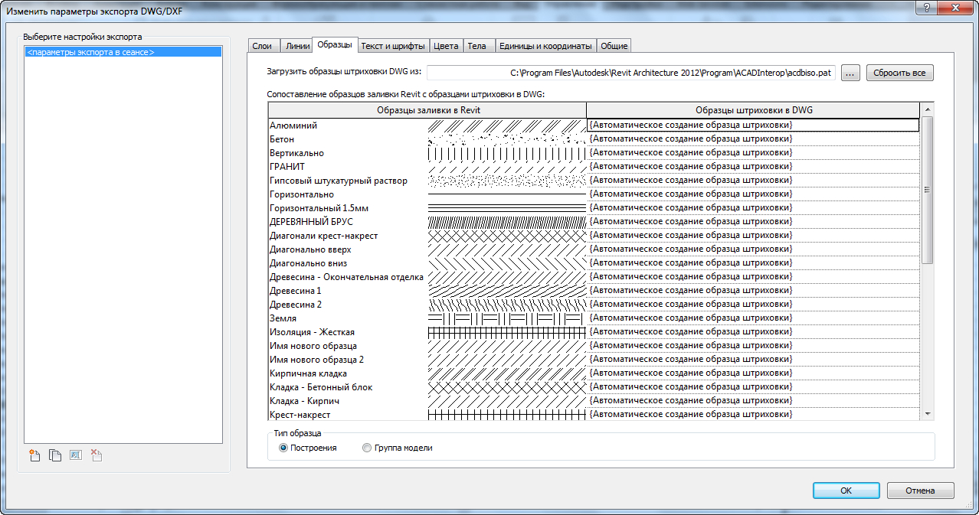
Task: Open the Текст и шрифты tab
Action: [392, 46]
